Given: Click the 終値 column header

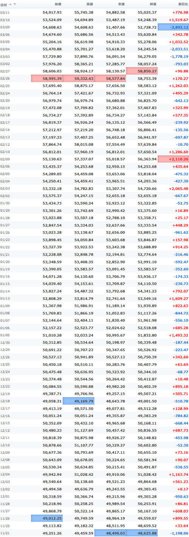Looking at the screenshot, I should click(x=153, y=4).
